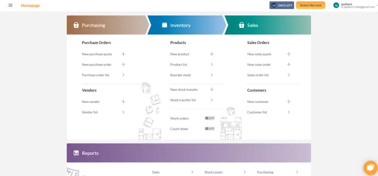Open the Sales report link
The height and width of the screenshot is (176, 378).
point(156,172)
